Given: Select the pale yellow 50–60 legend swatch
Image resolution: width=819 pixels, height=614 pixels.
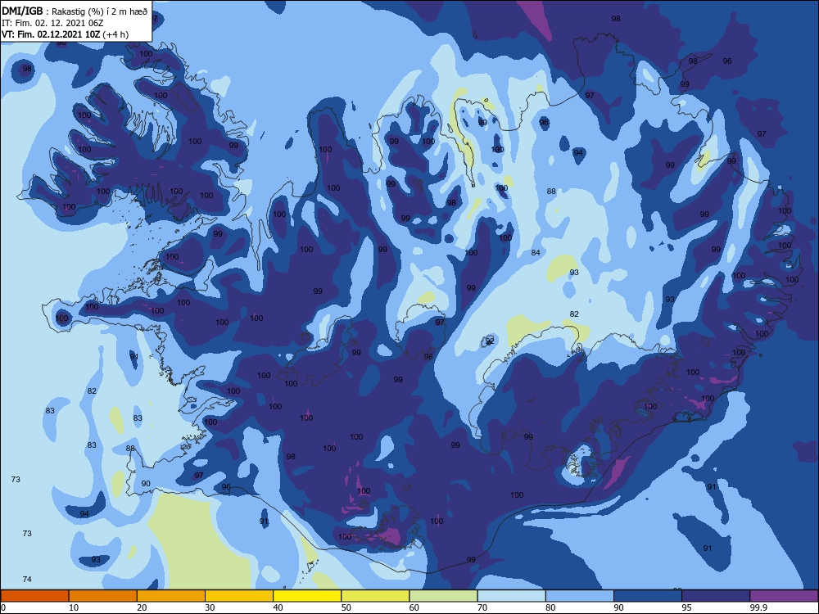Looking at the screenshot, I should [x=376, y=596].
